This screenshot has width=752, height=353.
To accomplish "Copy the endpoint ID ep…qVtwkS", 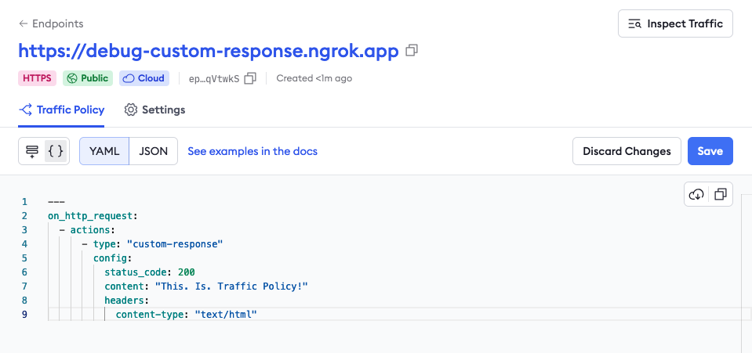I will click(250, 78).
